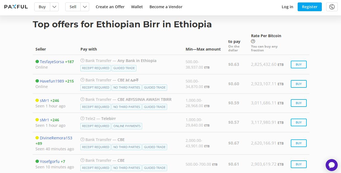Click DivineRemora153's yellow status dot

tap(37, 138)
